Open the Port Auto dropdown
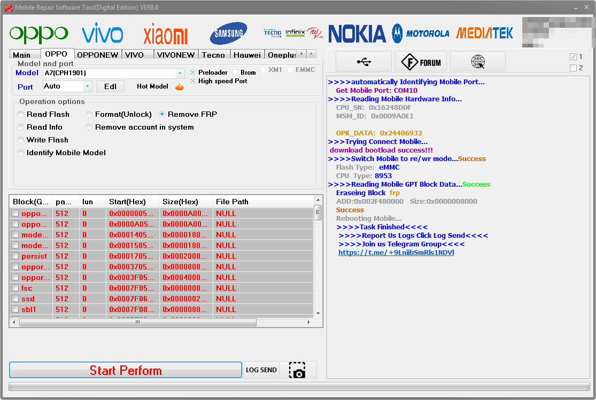 click(88, 86)
